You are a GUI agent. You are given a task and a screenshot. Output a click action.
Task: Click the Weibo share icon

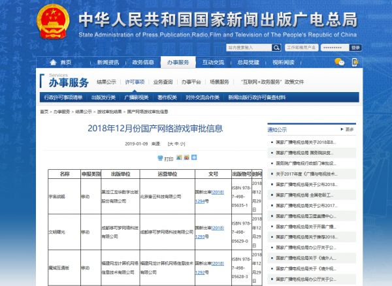pos(187,158)
